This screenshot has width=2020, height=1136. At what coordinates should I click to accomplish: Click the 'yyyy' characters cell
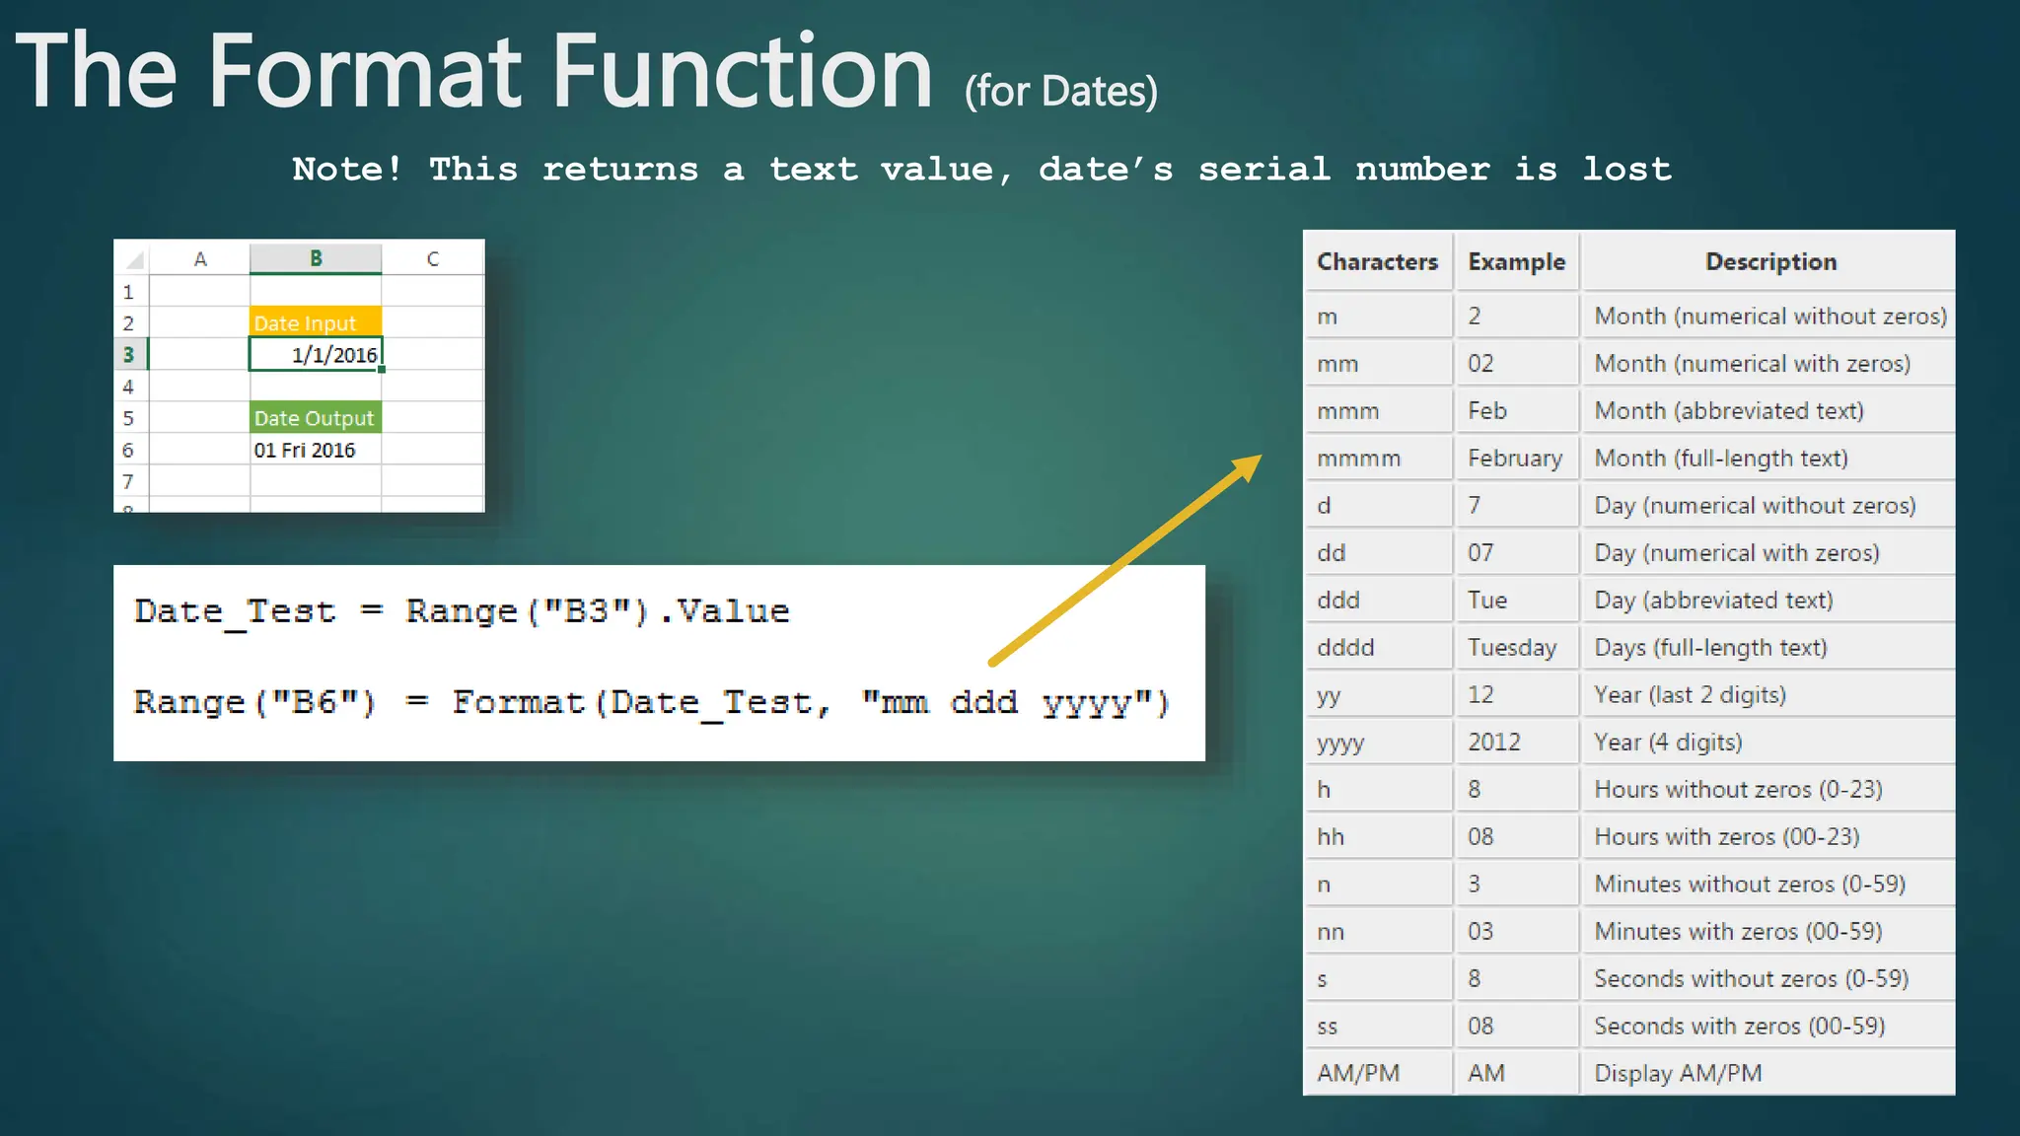[x=1378, y=742]
